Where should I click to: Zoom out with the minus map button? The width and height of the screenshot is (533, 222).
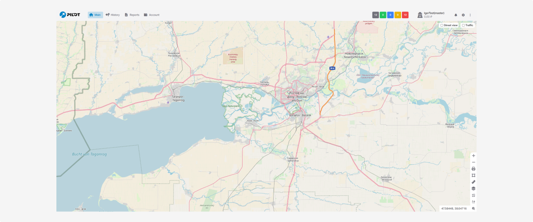point(473,163)
